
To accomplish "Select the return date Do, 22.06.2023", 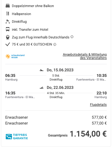I will 60,88.
